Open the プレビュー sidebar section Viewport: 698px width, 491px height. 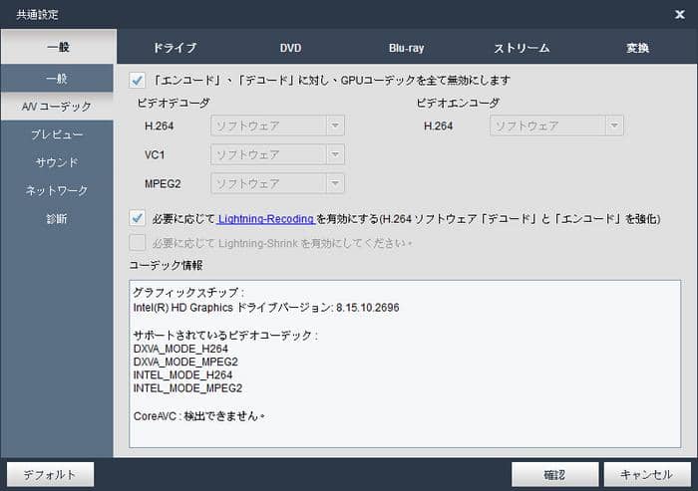point(57,134)
